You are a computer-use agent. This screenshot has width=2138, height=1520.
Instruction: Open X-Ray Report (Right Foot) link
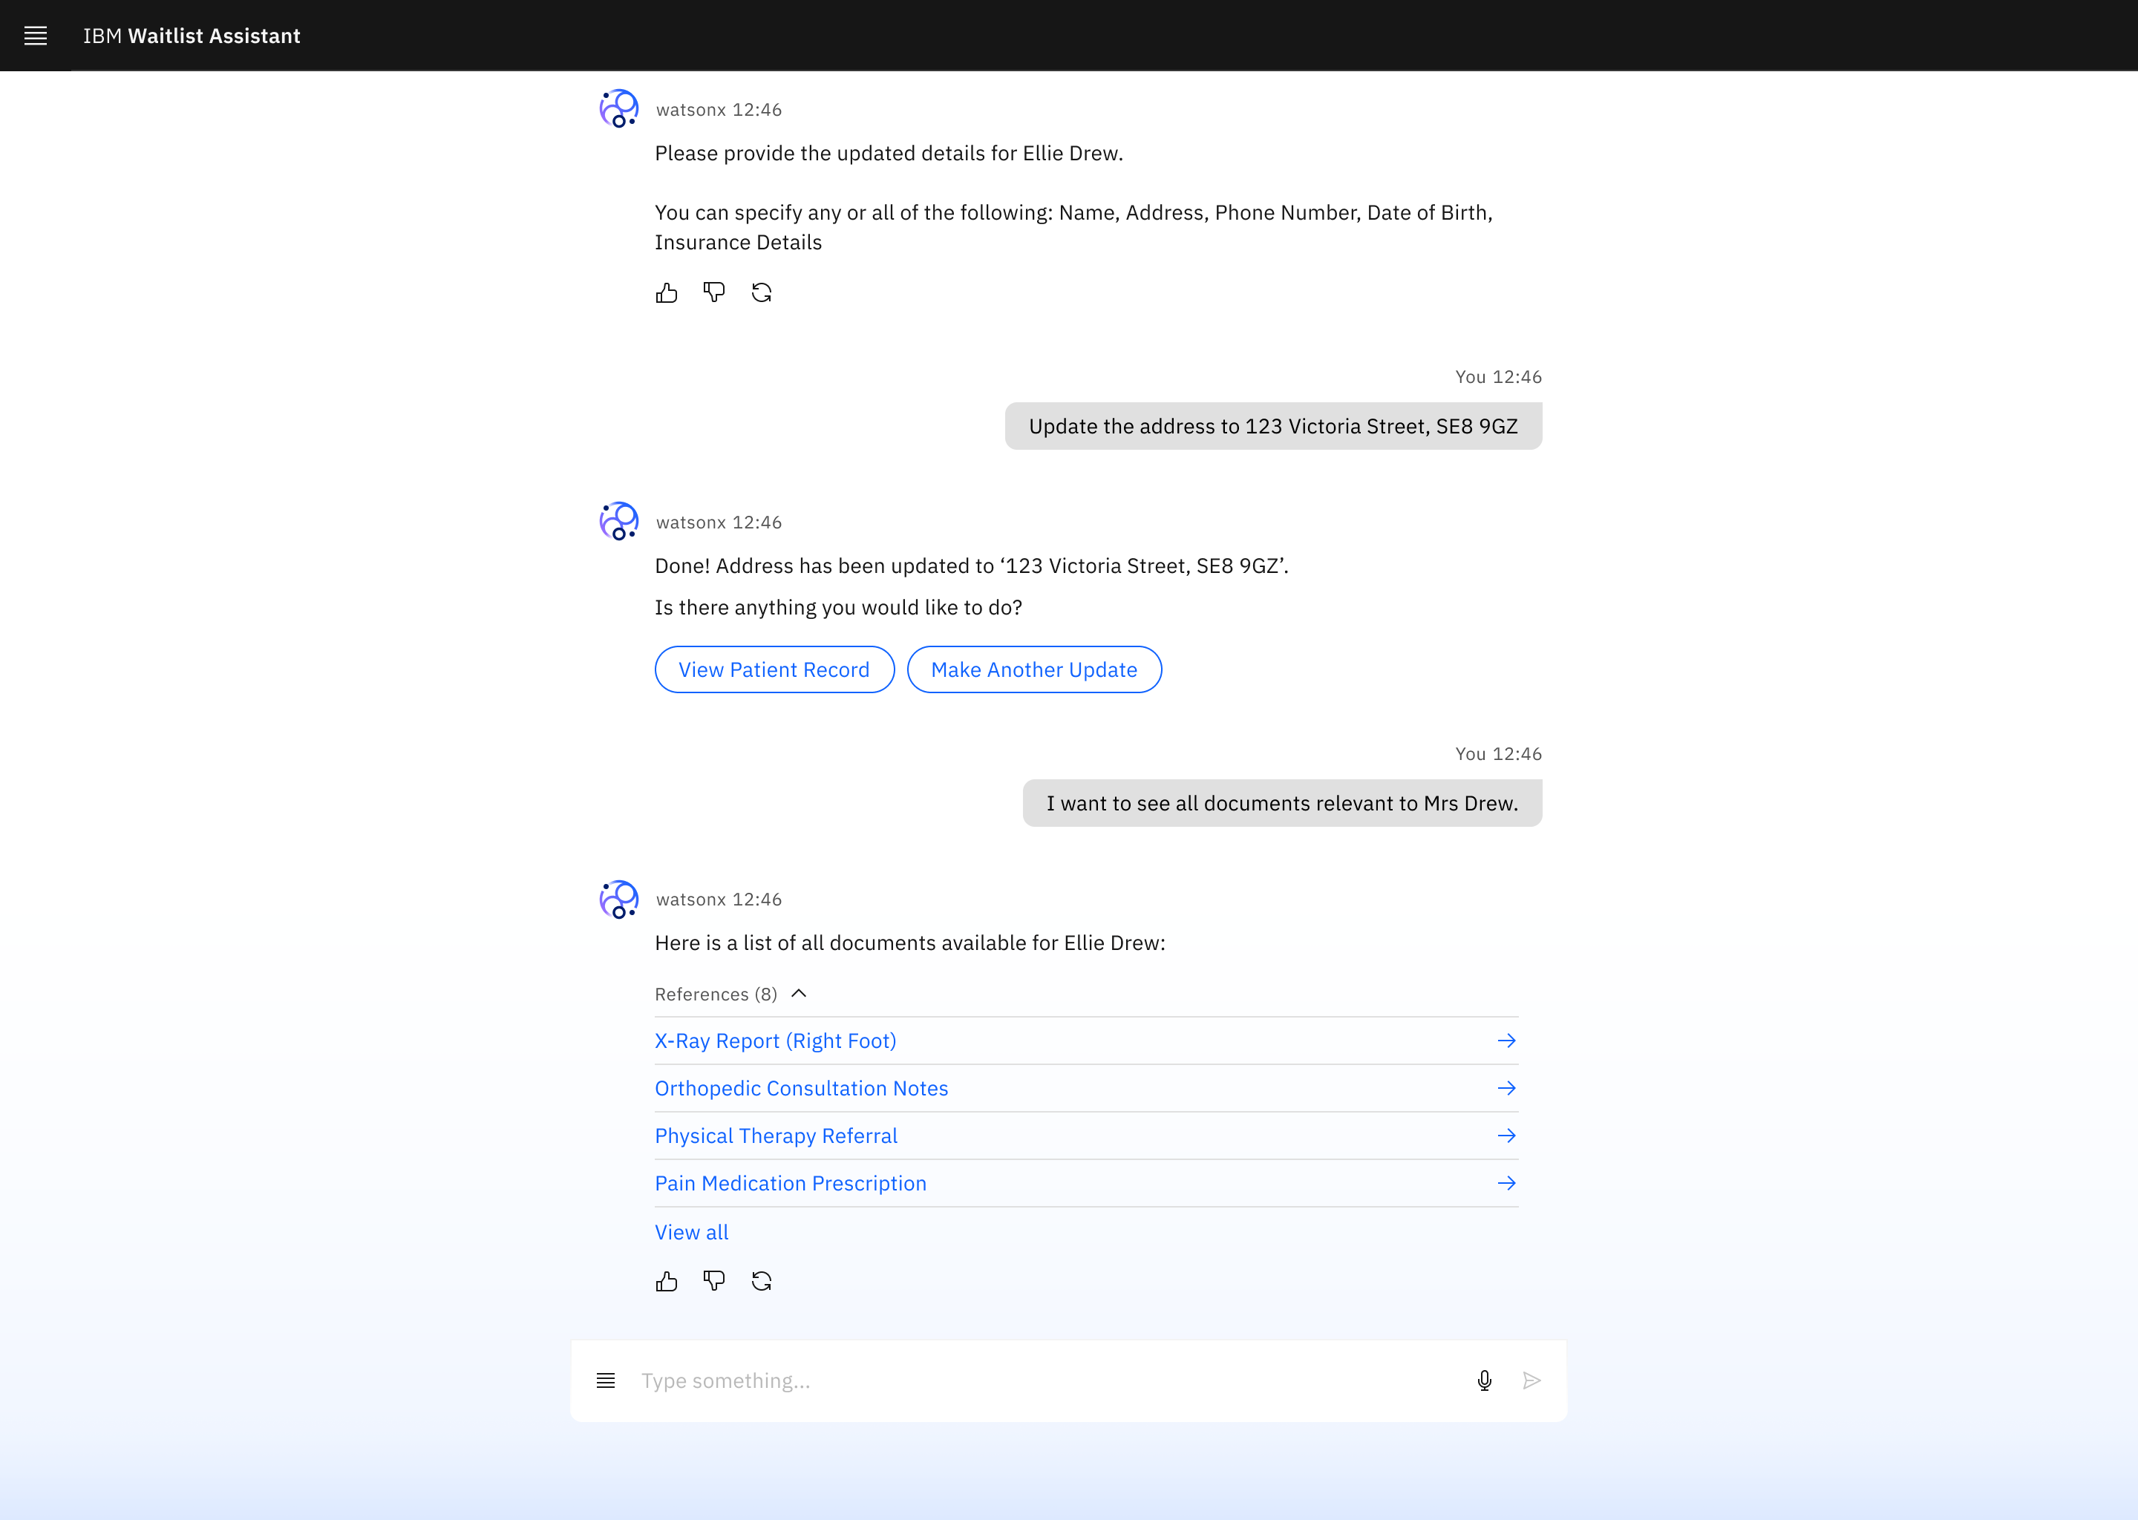775,1041
